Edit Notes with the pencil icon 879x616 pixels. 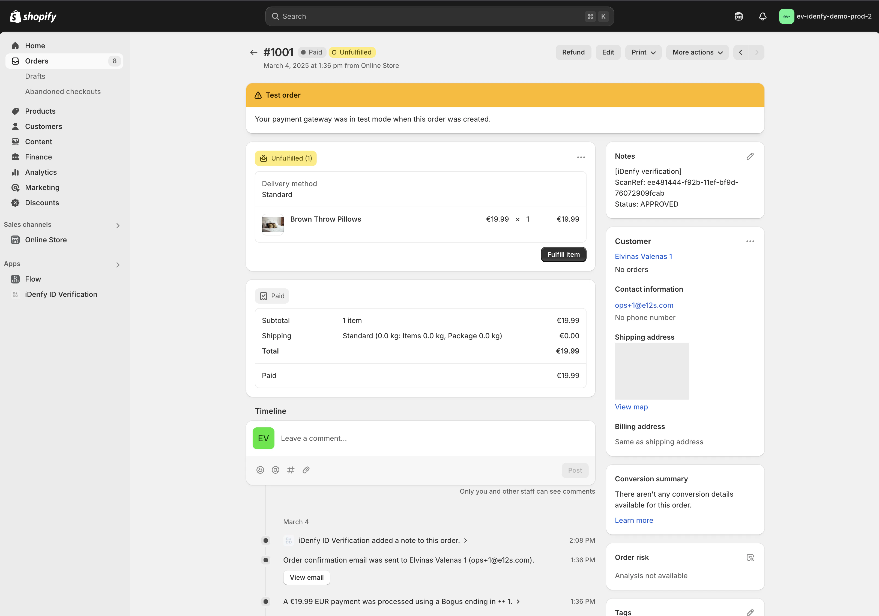[750, 156]
